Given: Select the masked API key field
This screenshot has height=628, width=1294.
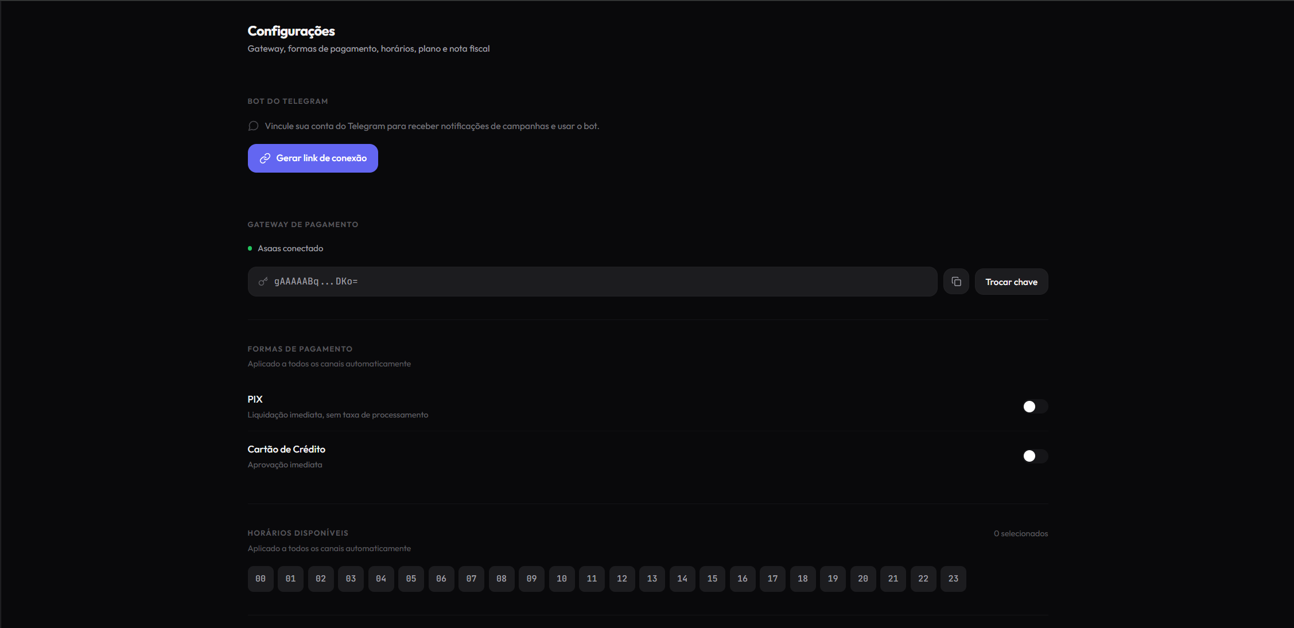Looking at the screenshot, I should 592,282.
